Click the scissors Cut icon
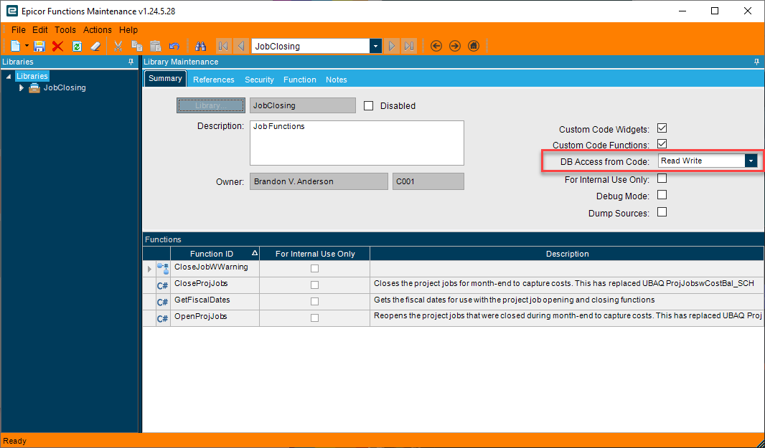The height and width of the screenshot is (448, 765). pyautogui.click(x=118, y=46)
